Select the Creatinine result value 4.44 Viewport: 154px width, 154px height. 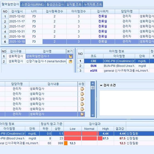click(x=120, y=134)
